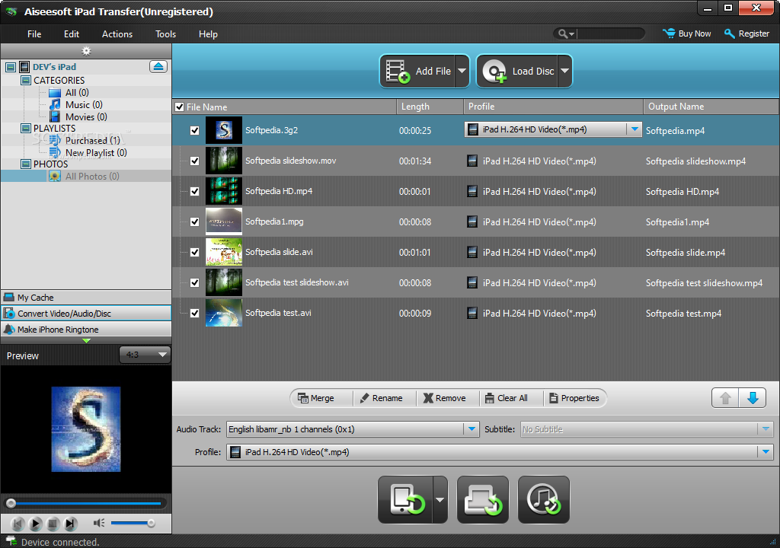This screenshot has width=780, height=548.
Task: Select Convert Video/Audio/Disc in sidebar
Action: coord(86,314)
